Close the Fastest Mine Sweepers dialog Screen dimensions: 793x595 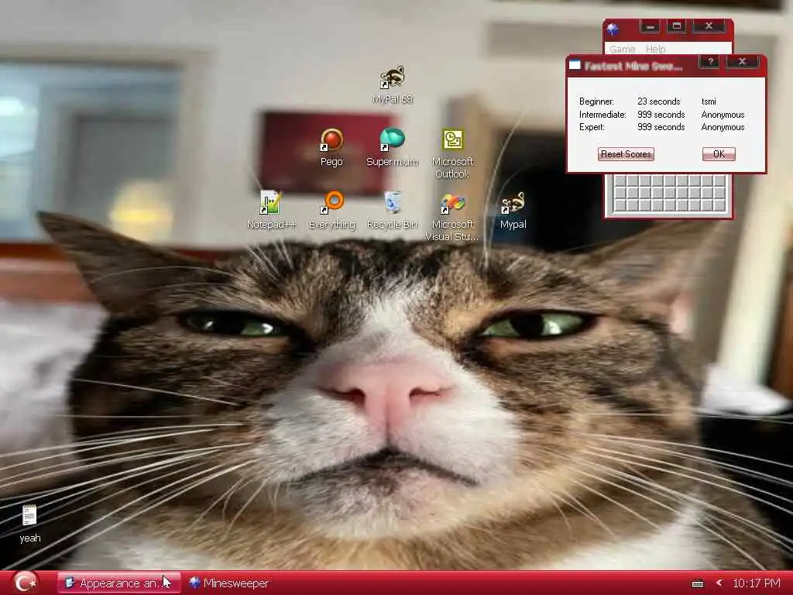[x=742, y=62]
